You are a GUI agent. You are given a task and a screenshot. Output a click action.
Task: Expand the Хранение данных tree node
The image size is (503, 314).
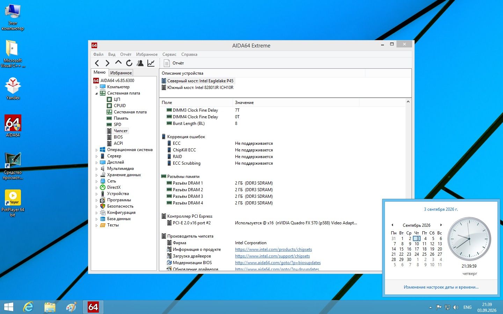97,175
